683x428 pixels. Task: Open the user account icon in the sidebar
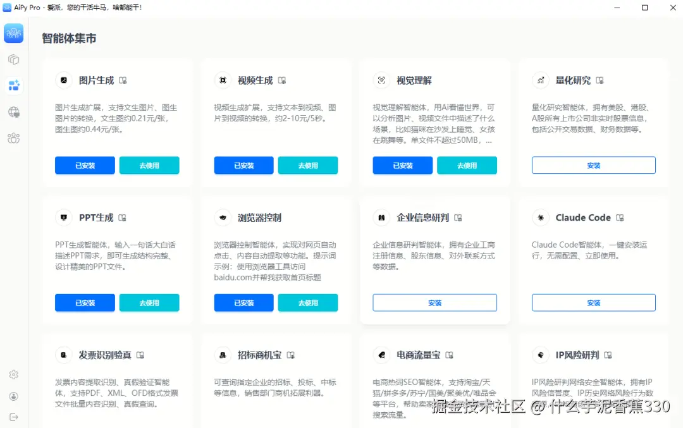coord(13,397)
